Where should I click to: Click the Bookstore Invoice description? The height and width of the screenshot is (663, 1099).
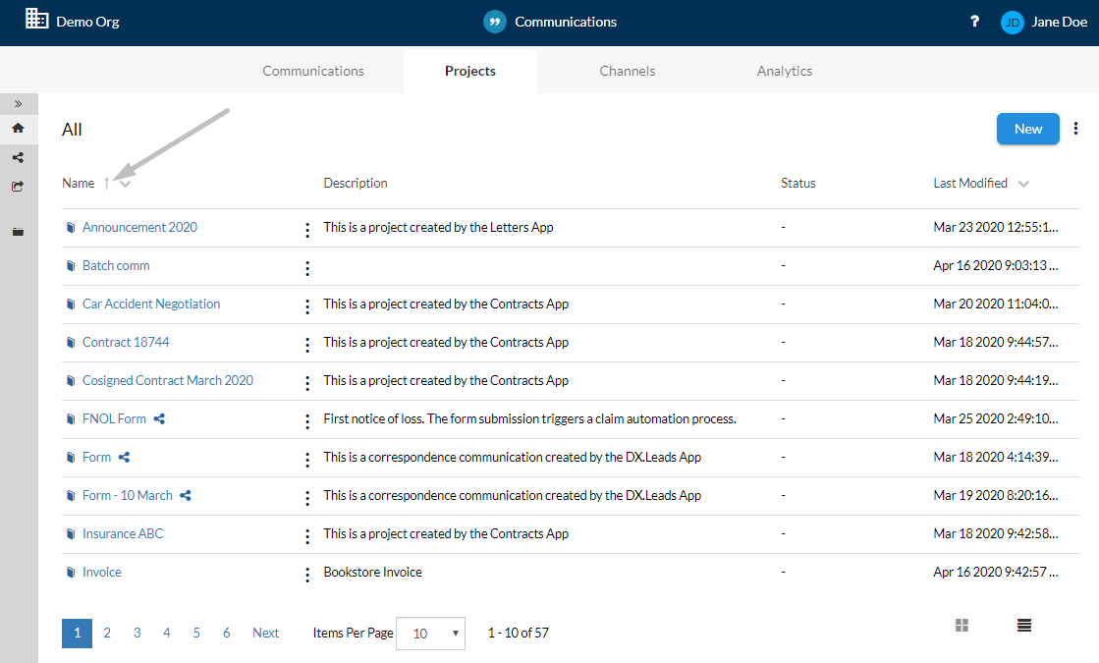pyautogui.click(x=373, y=572)
